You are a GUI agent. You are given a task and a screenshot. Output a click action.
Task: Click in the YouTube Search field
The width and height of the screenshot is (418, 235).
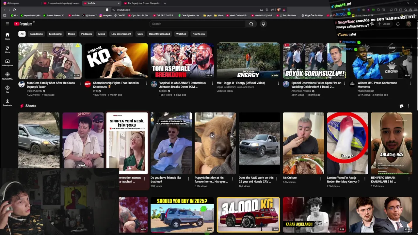point(198,23)
